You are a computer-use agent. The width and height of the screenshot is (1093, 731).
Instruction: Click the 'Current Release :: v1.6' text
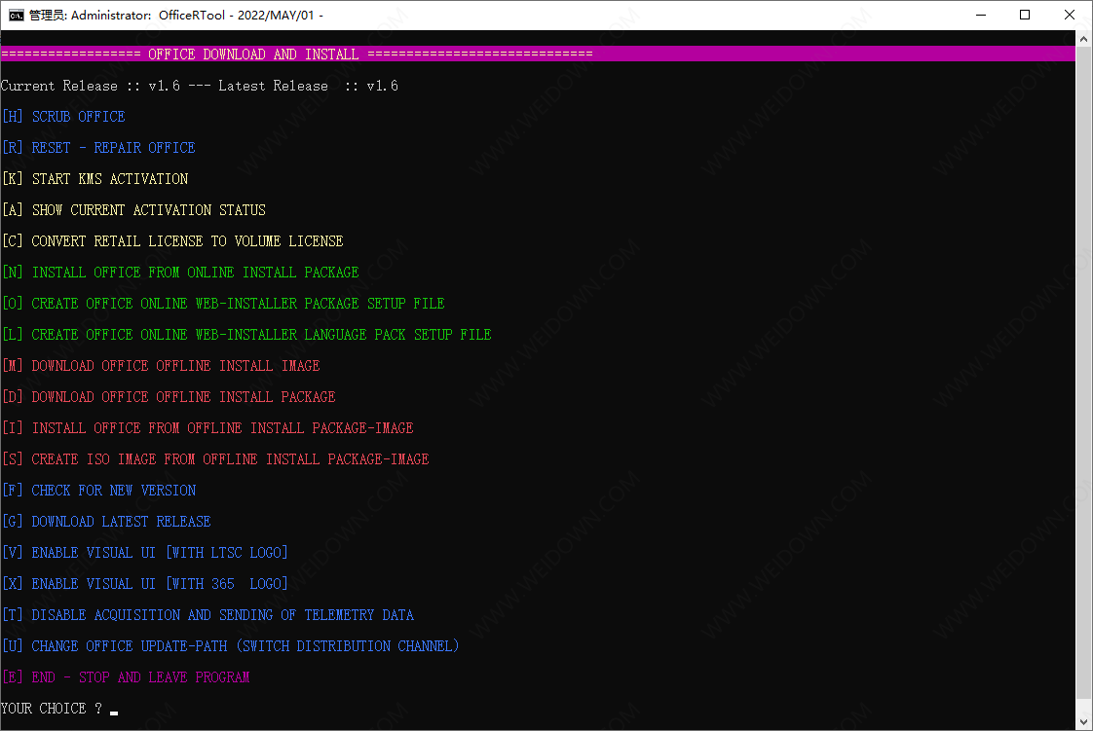tap(91, 86)
